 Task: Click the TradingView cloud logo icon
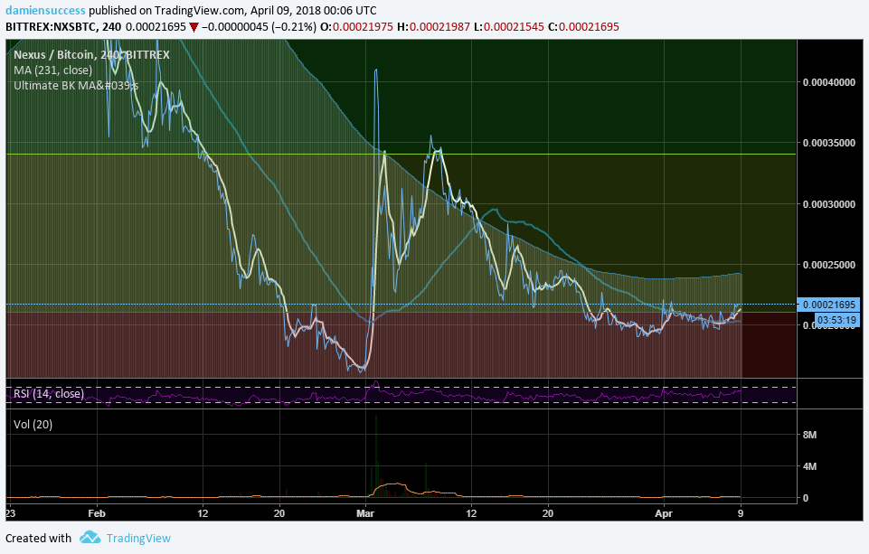90,538
